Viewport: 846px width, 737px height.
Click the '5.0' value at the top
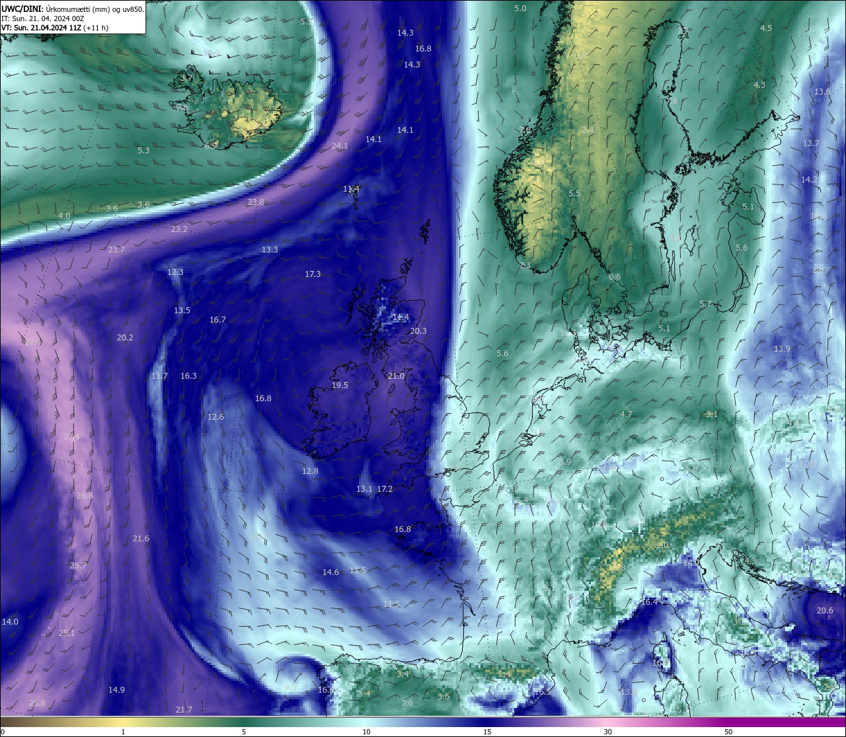[x=520, y=9]
